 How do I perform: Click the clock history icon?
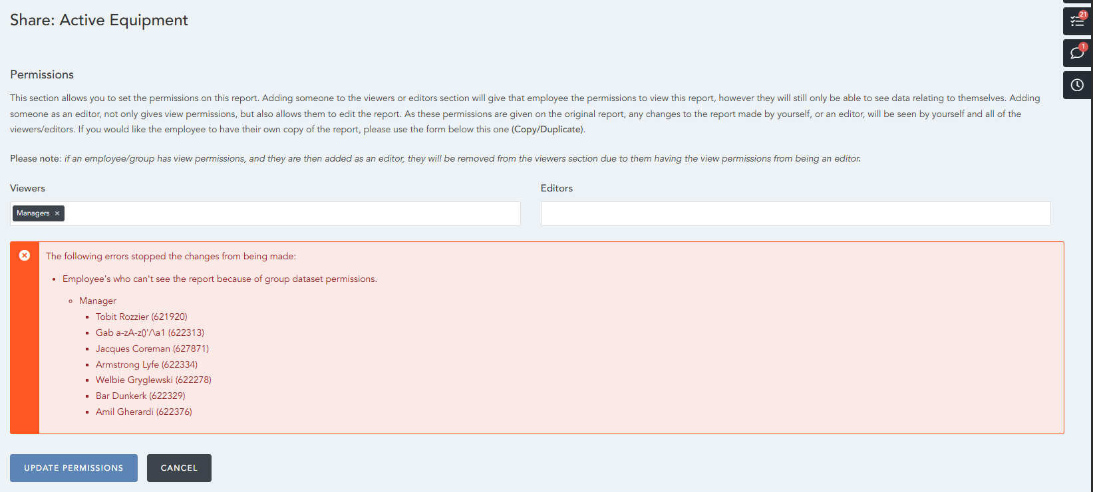point(1077,85)
